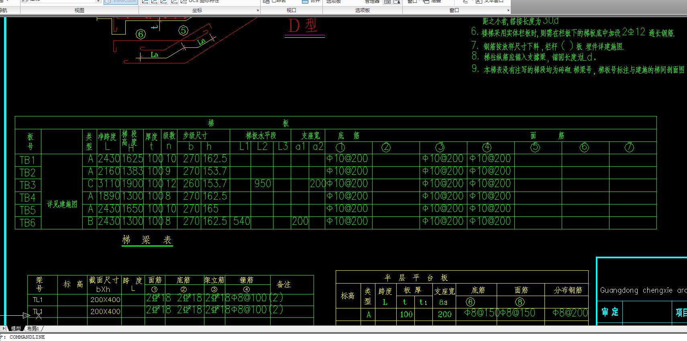Click the 分布钢筋 column header
The height and width of the screenshot is (341, 687).
[568, 290]
